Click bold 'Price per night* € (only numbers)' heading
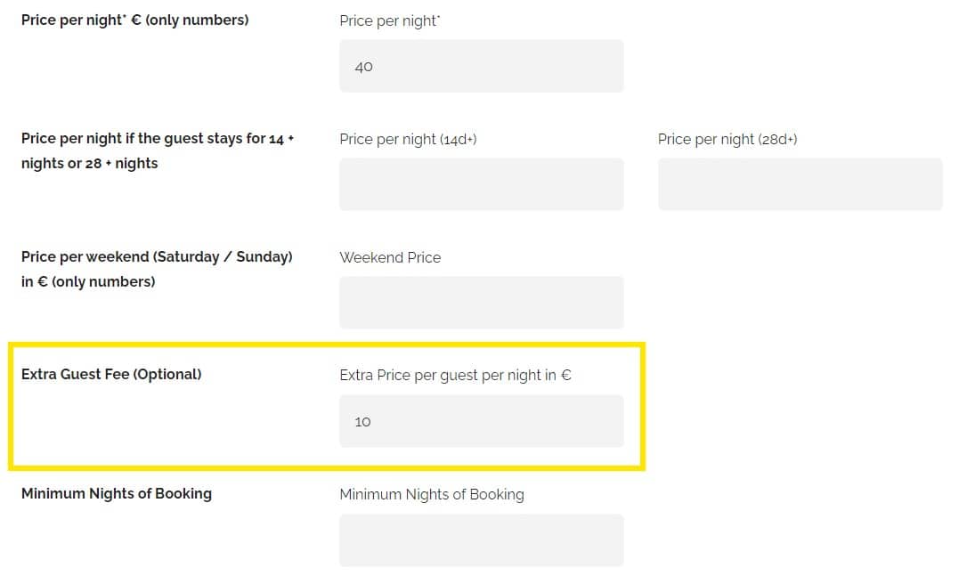Screen dimensions: 967x584 134,20
